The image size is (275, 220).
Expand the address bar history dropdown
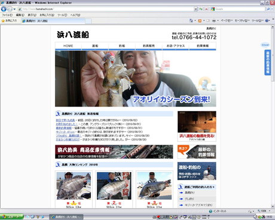coord(195,9)
